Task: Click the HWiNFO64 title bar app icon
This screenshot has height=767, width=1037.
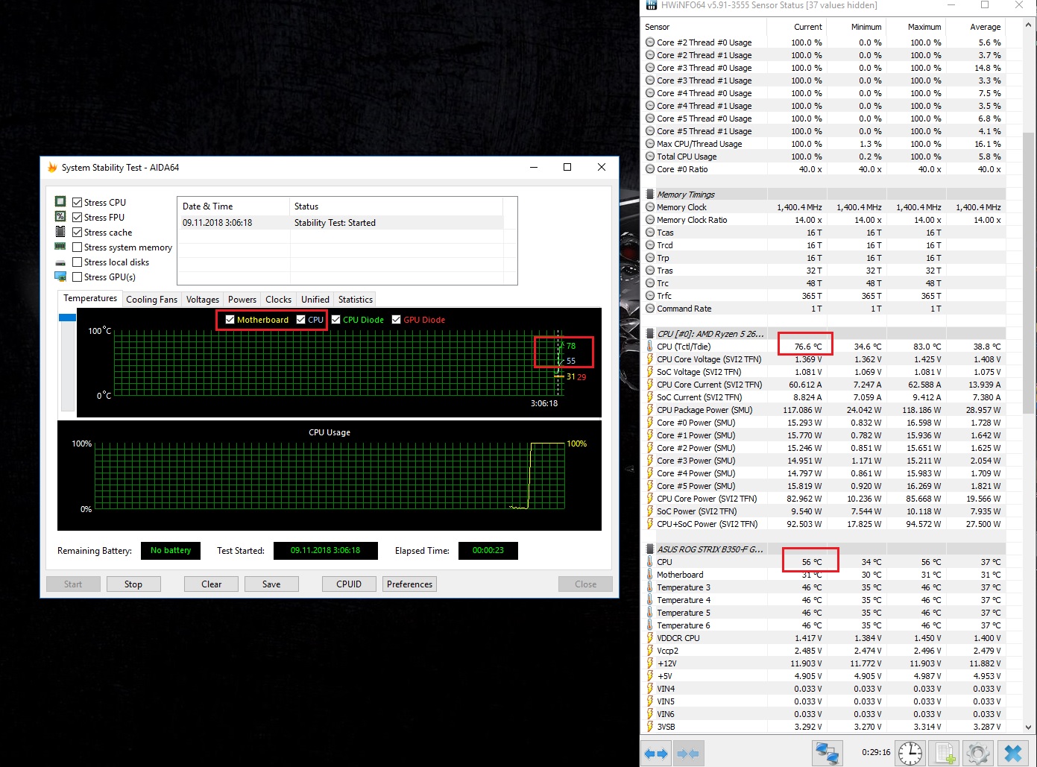Action: tap(652, 5)
